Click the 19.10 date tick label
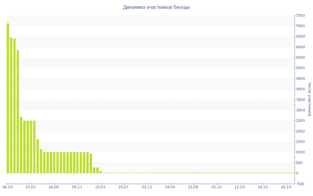 [x=263, y=187]
